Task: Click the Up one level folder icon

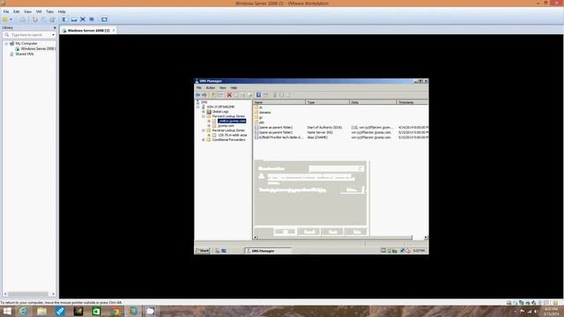Action: 213,95
